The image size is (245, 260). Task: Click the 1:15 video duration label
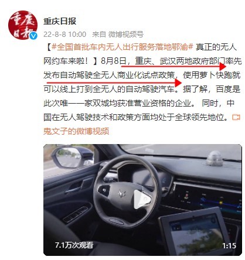[x=229, y=245]
